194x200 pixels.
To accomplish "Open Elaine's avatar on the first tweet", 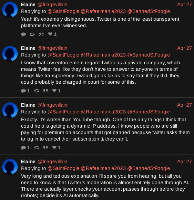I will 10,10.
